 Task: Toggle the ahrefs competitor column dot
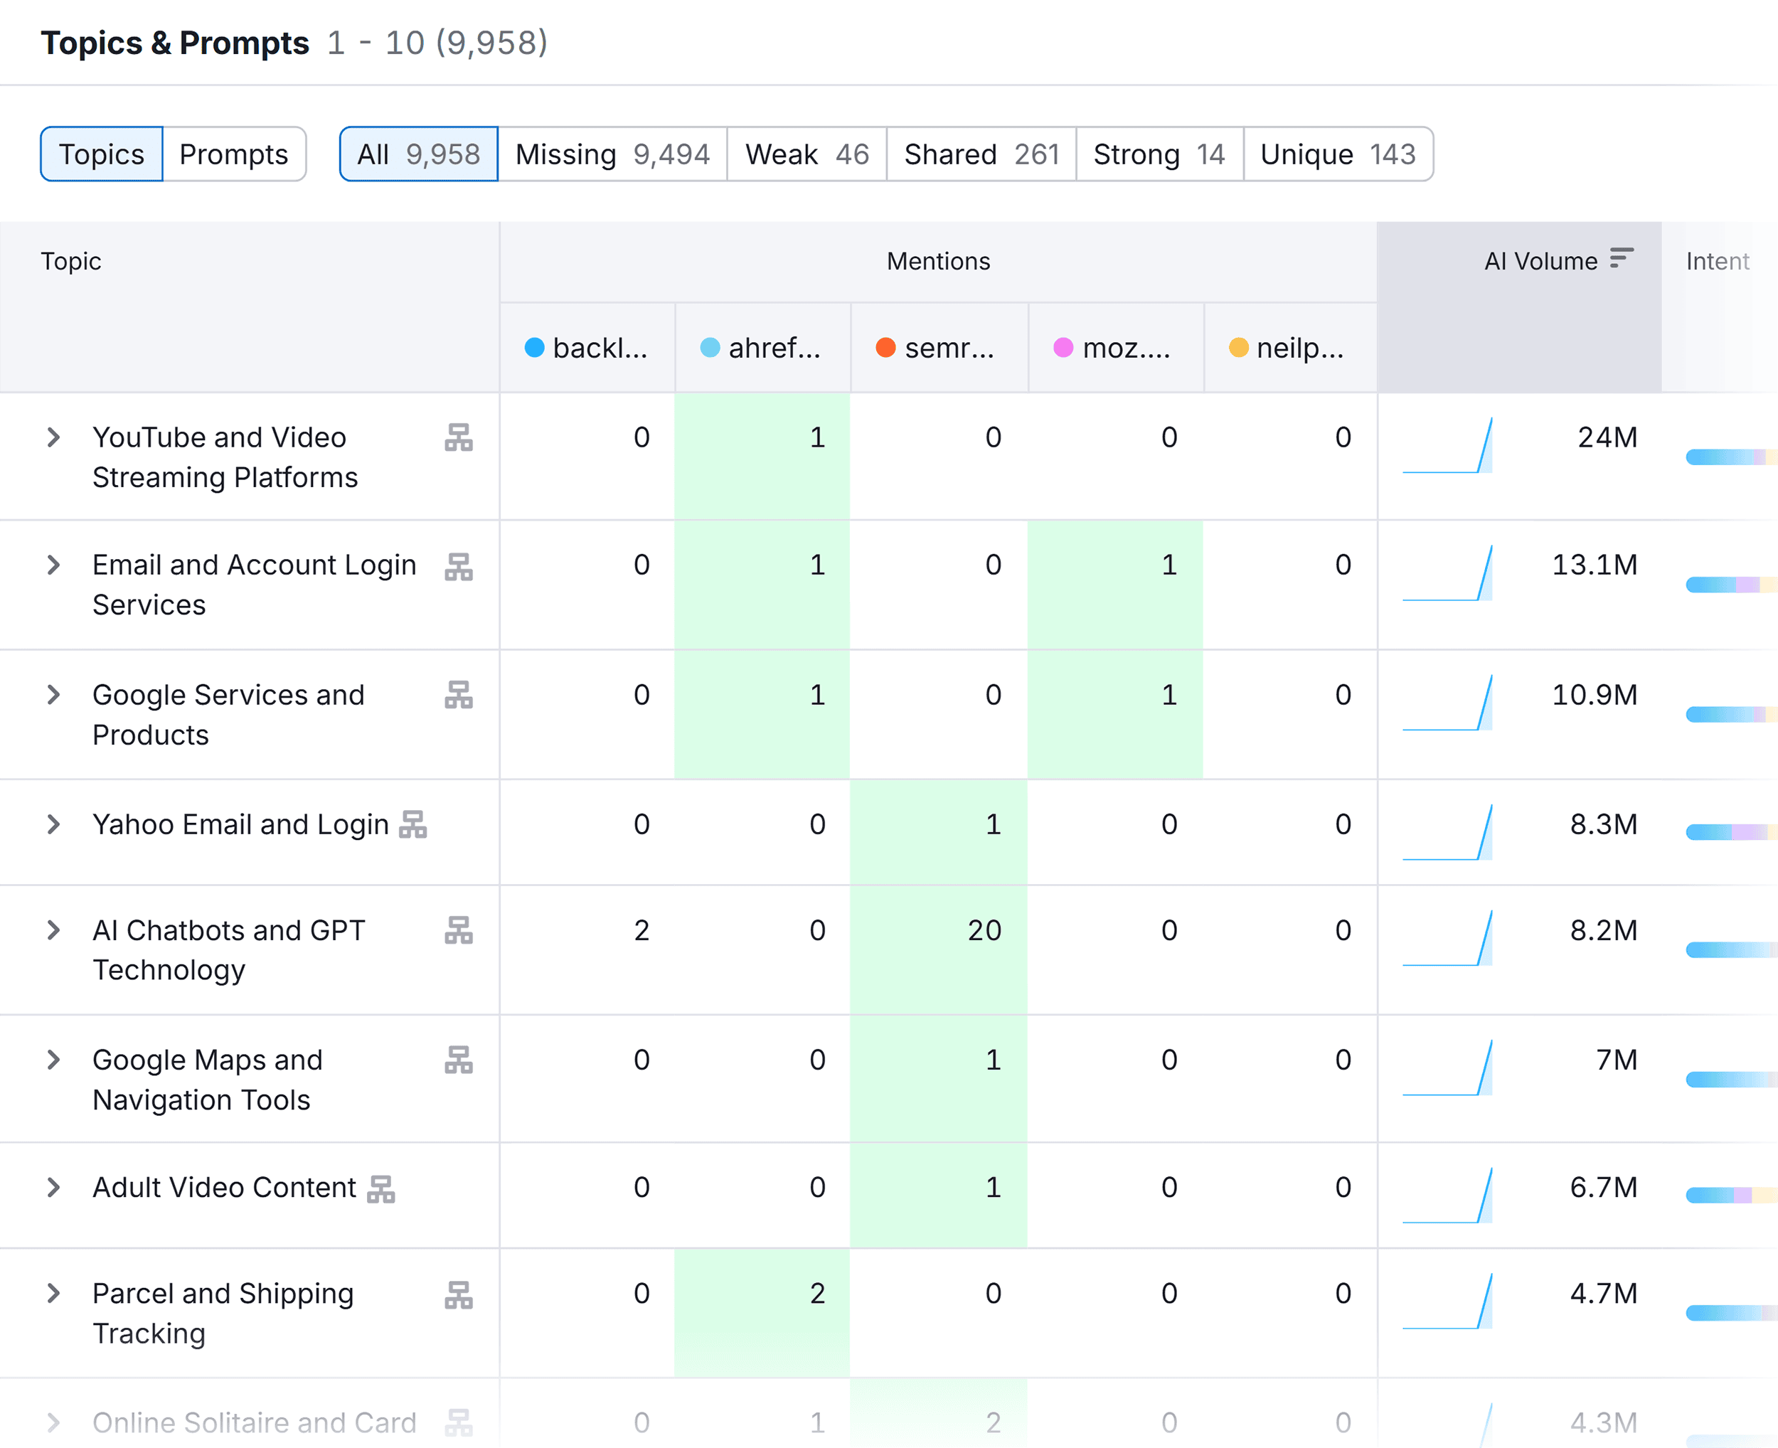[x=709, y=348]
